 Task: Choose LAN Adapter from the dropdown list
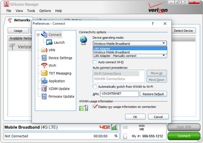(x=130, y=48)
